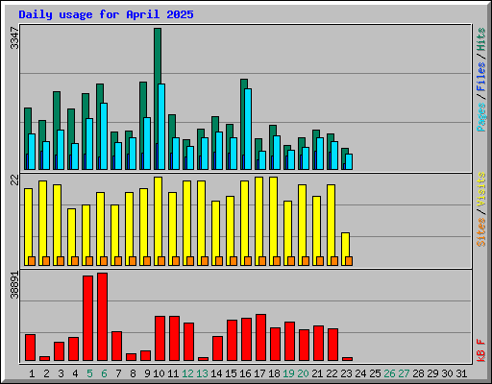Select the red KB bar for day 19
Screen dimensions: 492x384
290,342
